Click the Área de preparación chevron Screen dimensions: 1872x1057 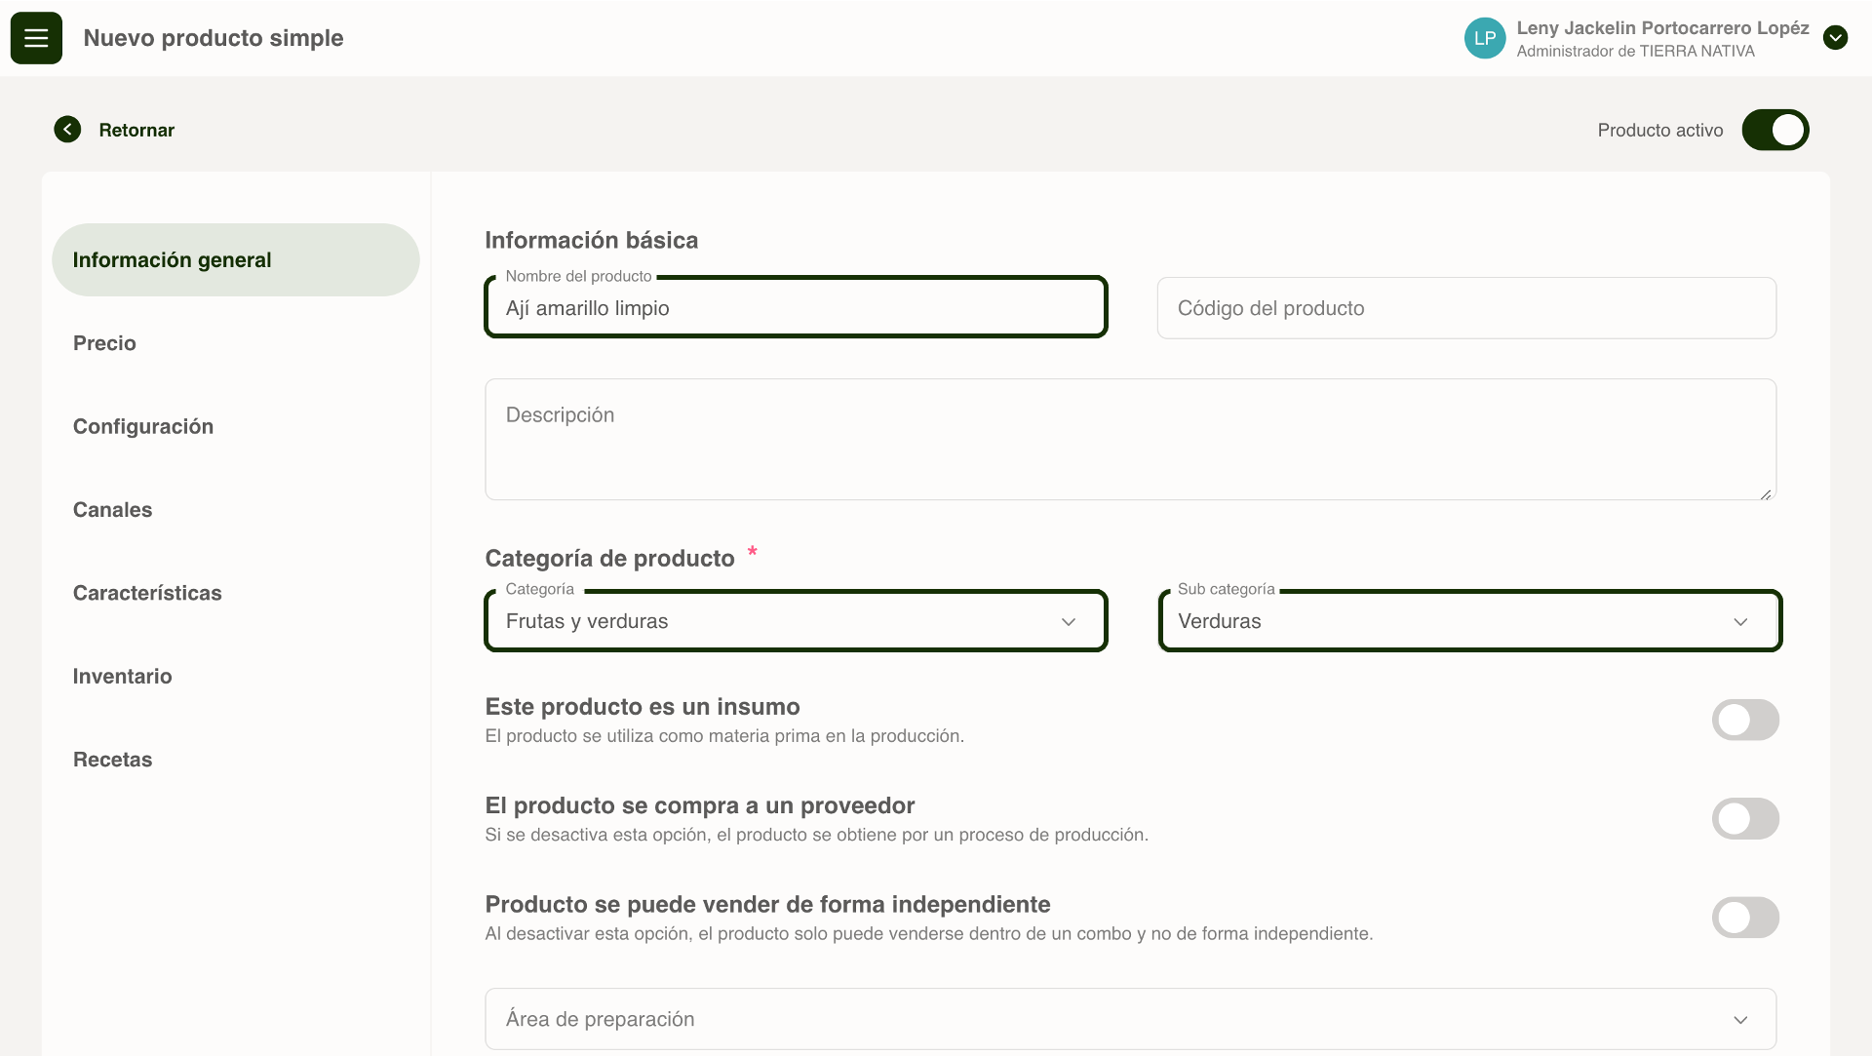coord(1740,1020)
